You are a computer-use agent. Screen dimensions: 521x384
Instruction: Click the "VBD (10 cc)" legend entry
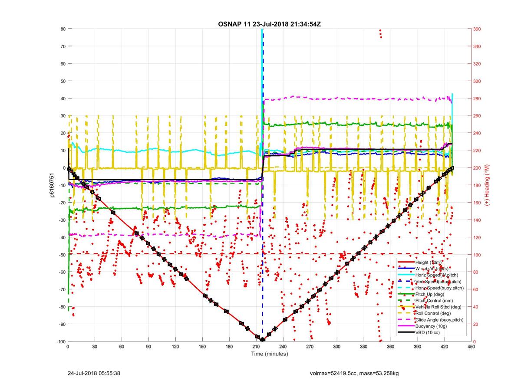[428, 332]
